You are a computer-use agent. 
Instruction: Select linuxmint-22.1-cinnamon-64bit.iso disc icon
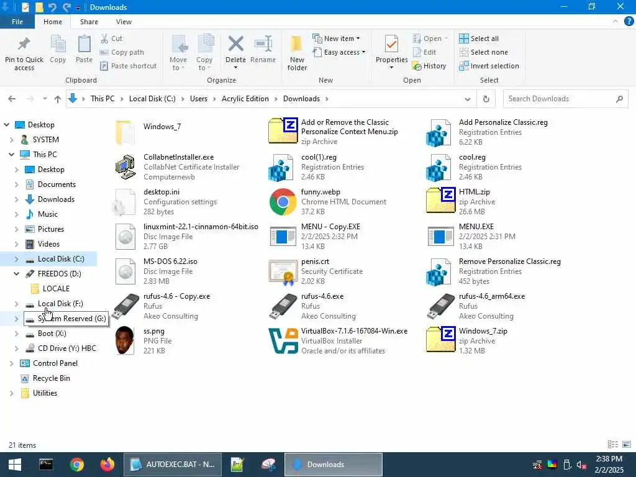pyautogui.click(x=125, y=237)
